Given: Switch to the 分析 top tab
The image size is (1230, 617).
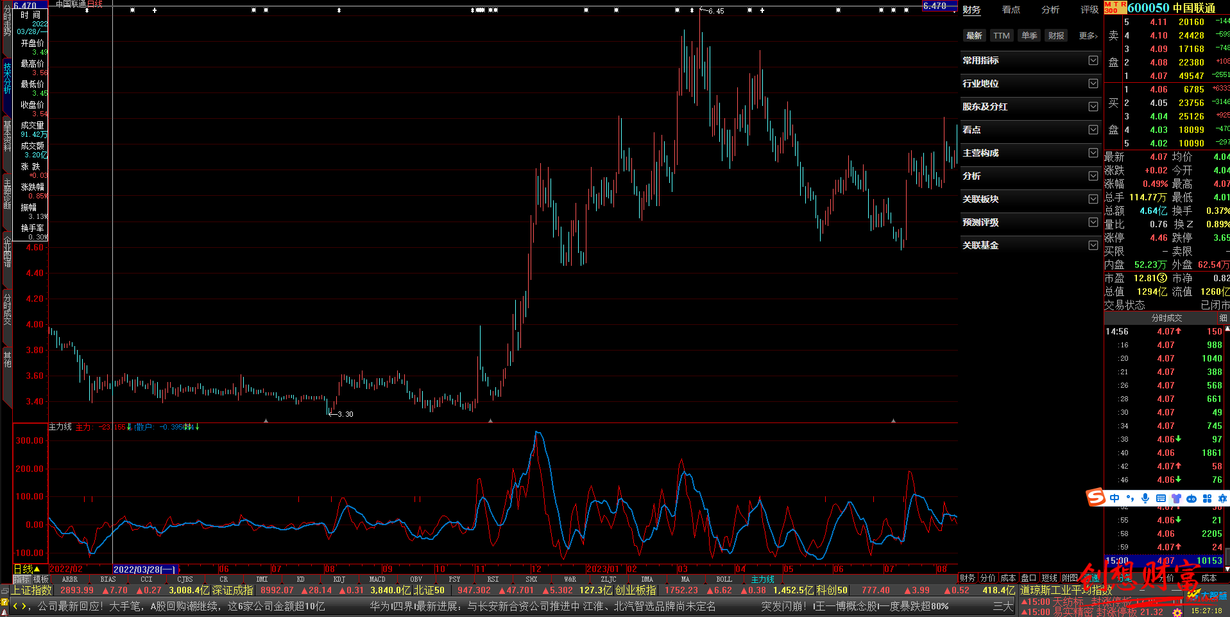Looking at the screenshot, I should tap(1050, 10).
